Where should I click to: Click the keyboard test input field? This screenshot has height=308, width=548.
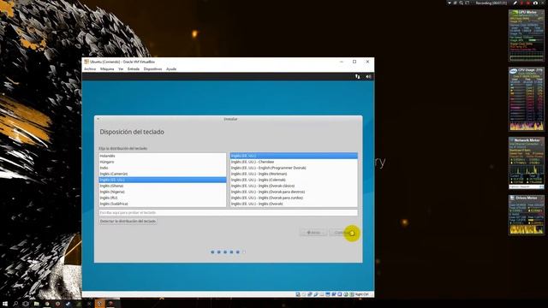coord(229,213)
